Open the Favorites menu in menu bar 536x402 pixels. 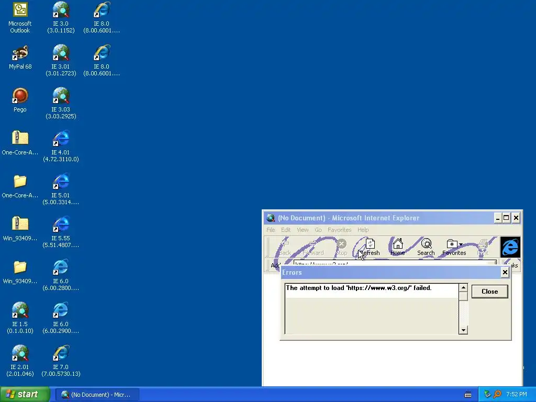[x=339, y=230]
